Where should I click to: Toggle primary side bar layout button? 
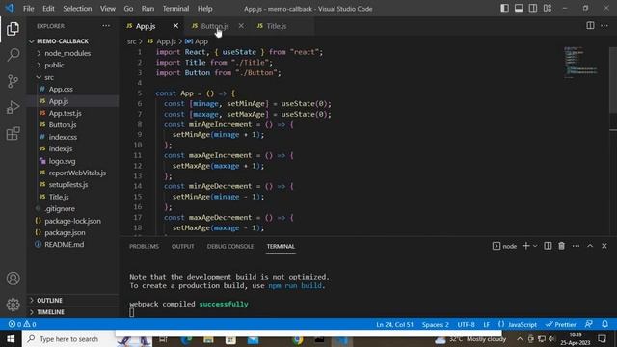[504, 9]
